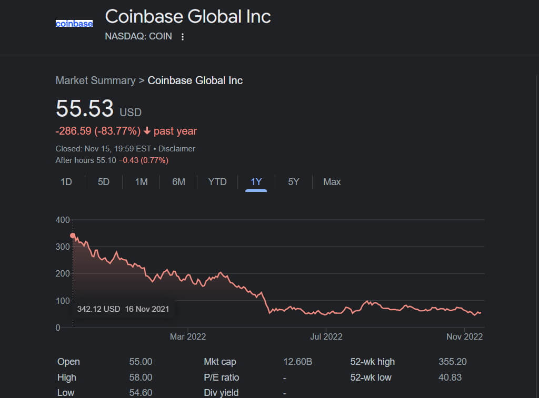Click the P/E ratio label
539x398 pixels.
(222, 377)
